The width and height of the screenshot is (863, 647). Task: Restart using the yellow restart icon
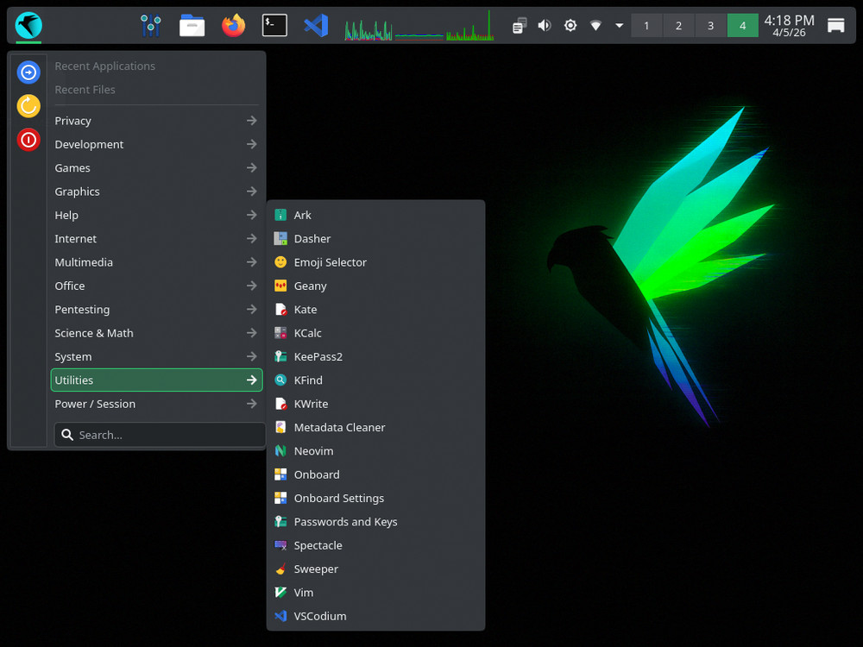[28, 105]
